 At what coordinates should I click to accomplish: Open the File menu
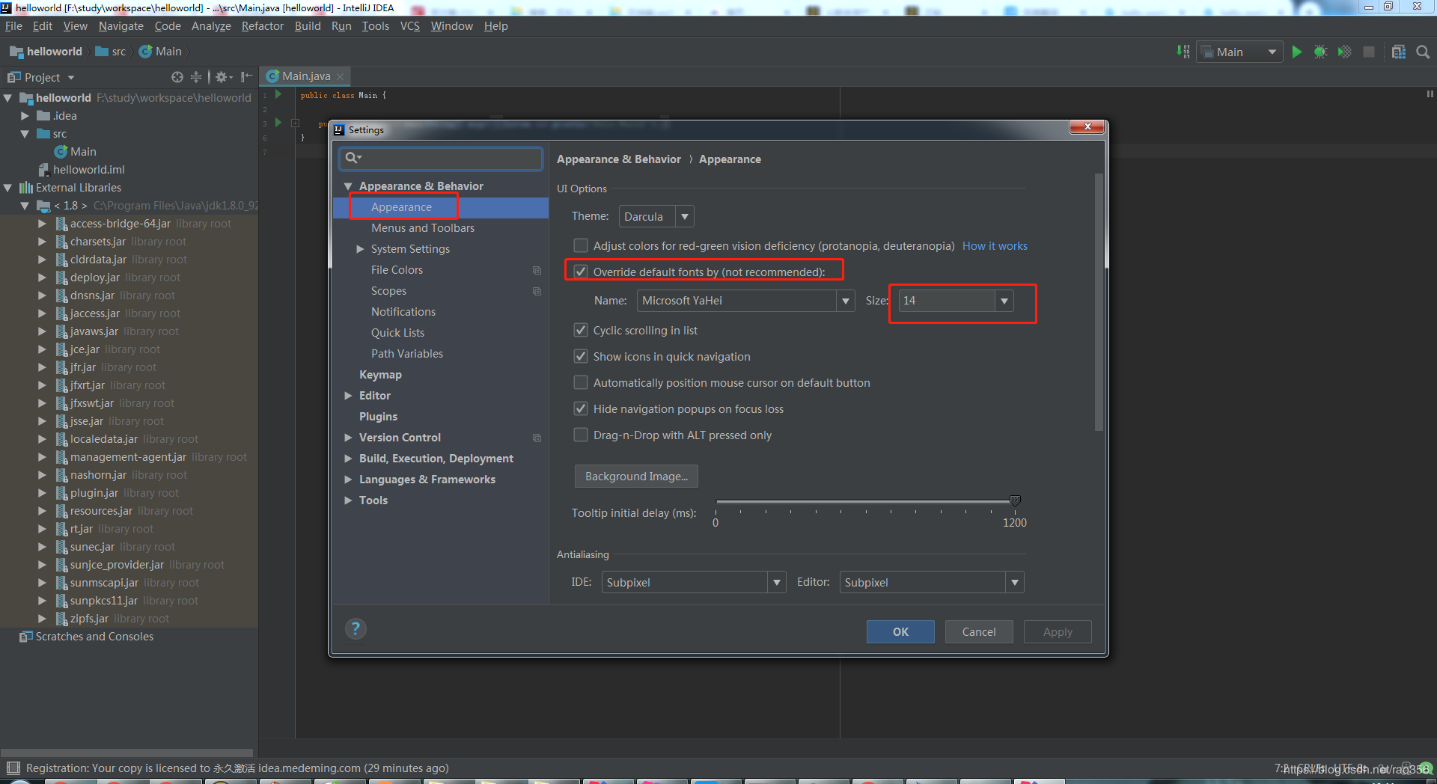point(13,26)
